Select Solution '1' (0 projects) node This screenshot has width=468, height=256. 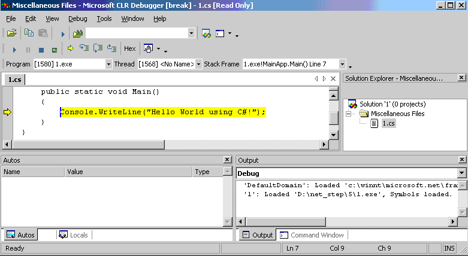point(392,104)
